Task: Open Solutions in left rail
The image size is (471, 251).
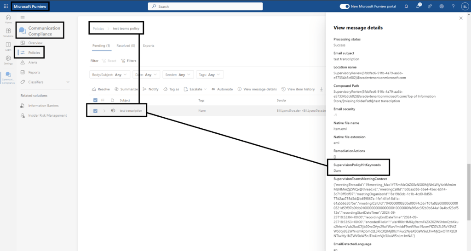Action: [x=8, y=33]
